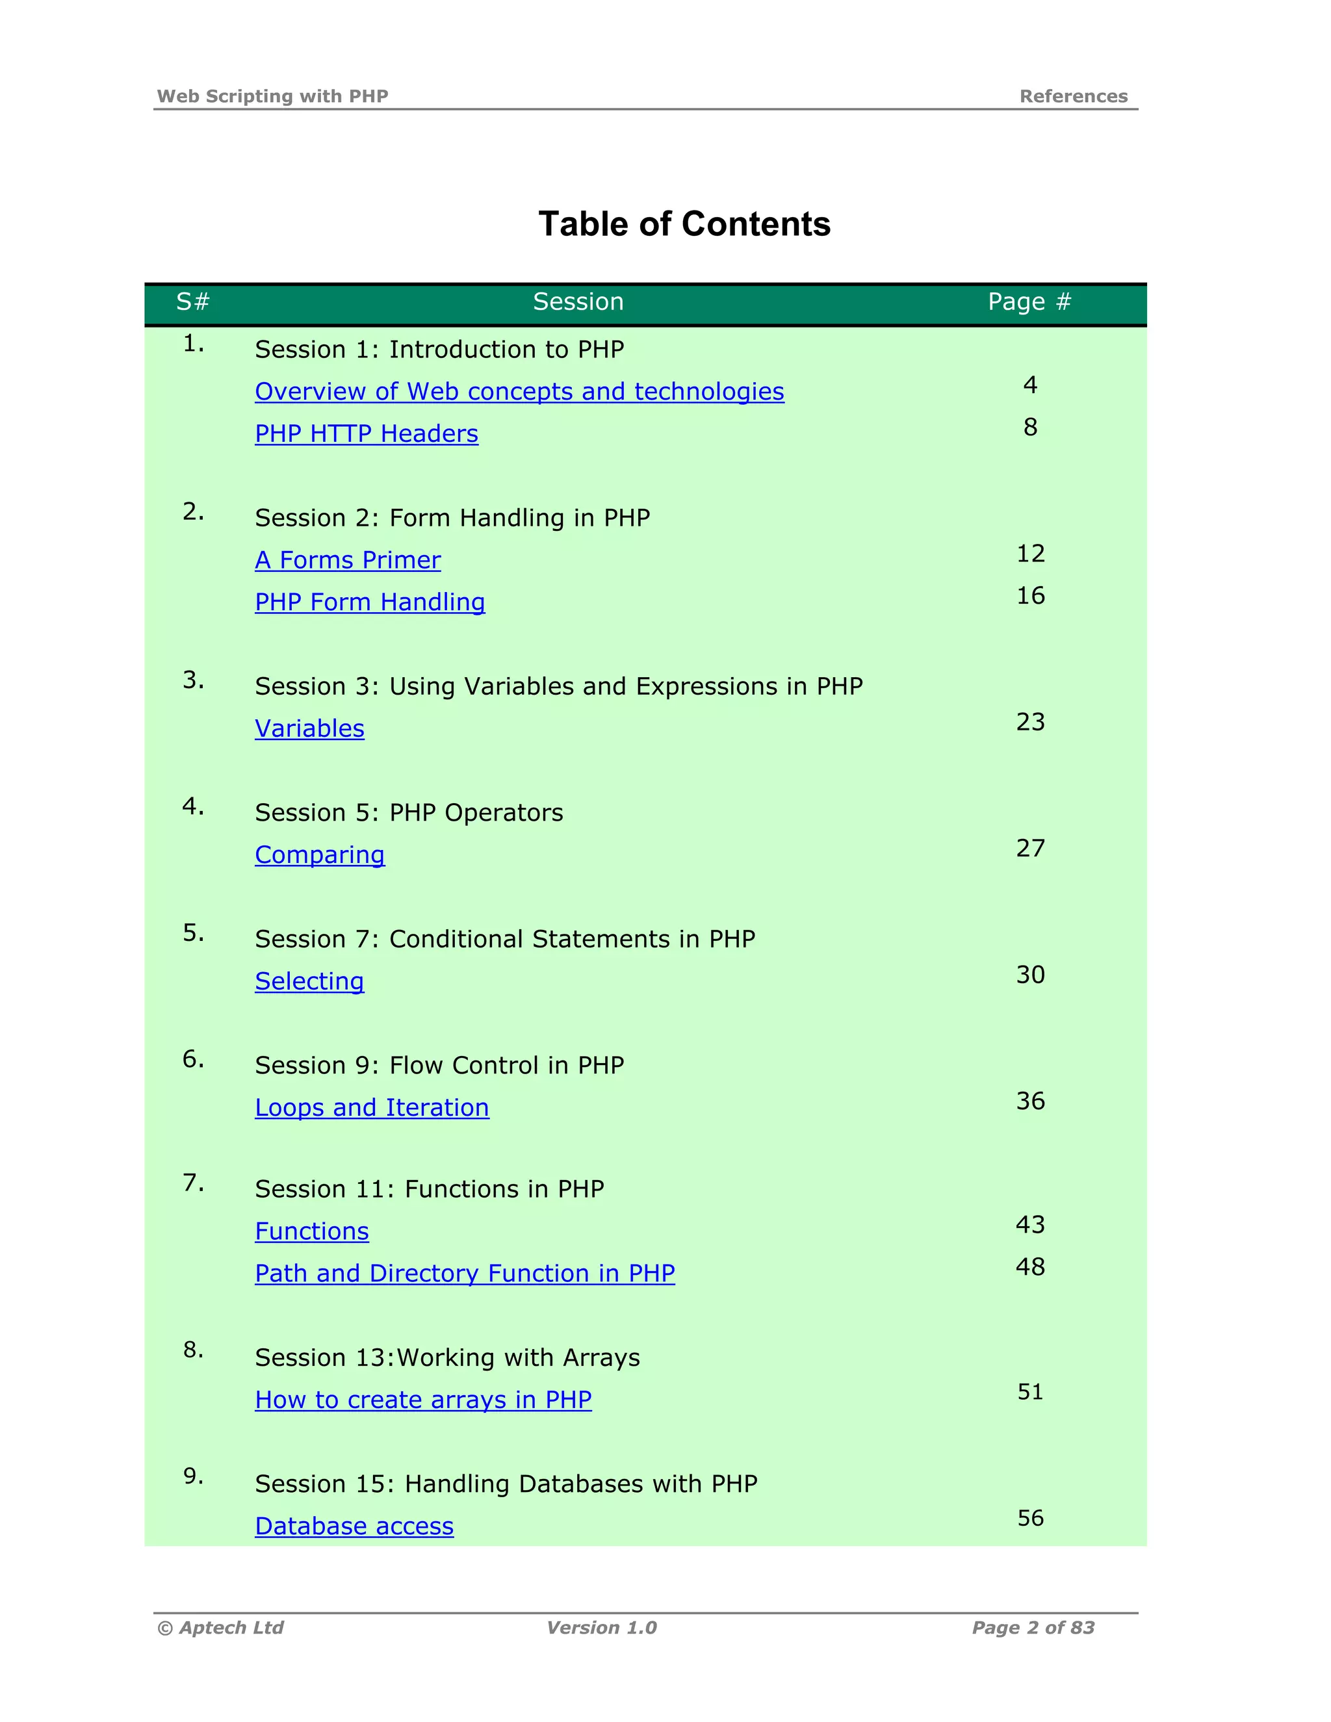Screen dimensions: 1331x1722
Task: Open Path and Directory Function in PHP
Action: (465, 1274)
